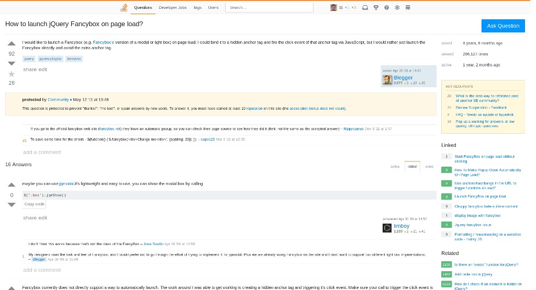Click the Copy code button
This screenshot has width=536, height=290.
coord(34,204)
